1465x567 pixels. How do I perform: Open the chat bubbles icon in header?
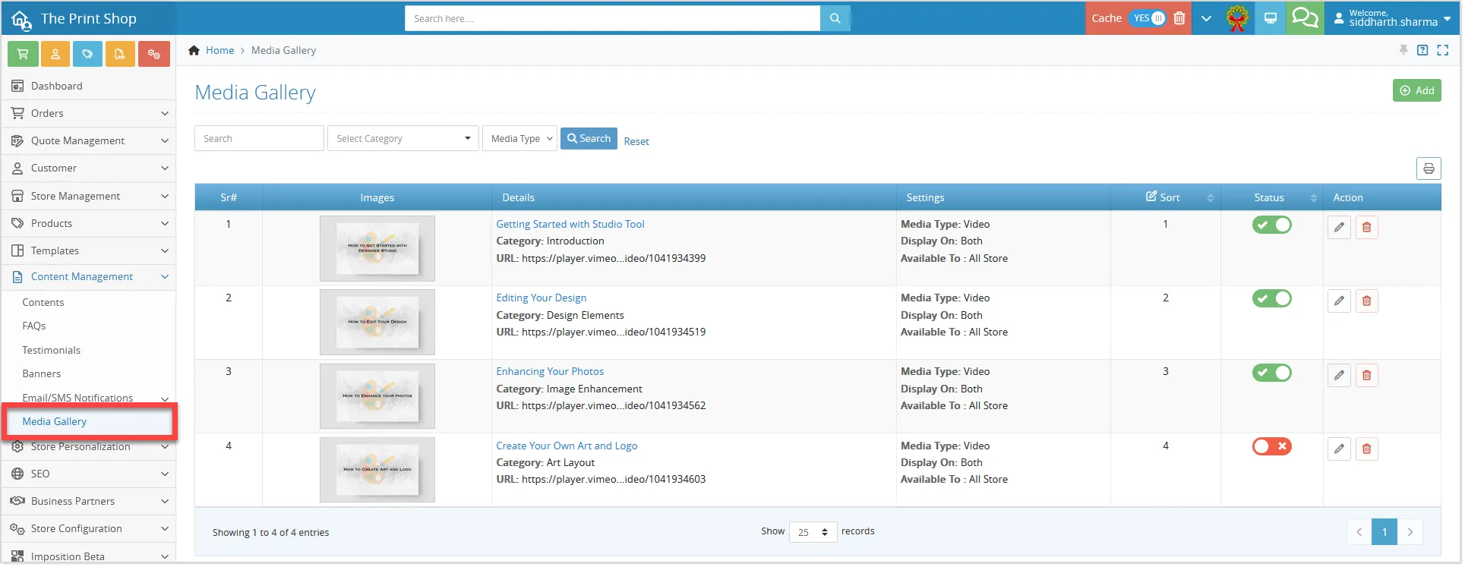click(1305, 18)
